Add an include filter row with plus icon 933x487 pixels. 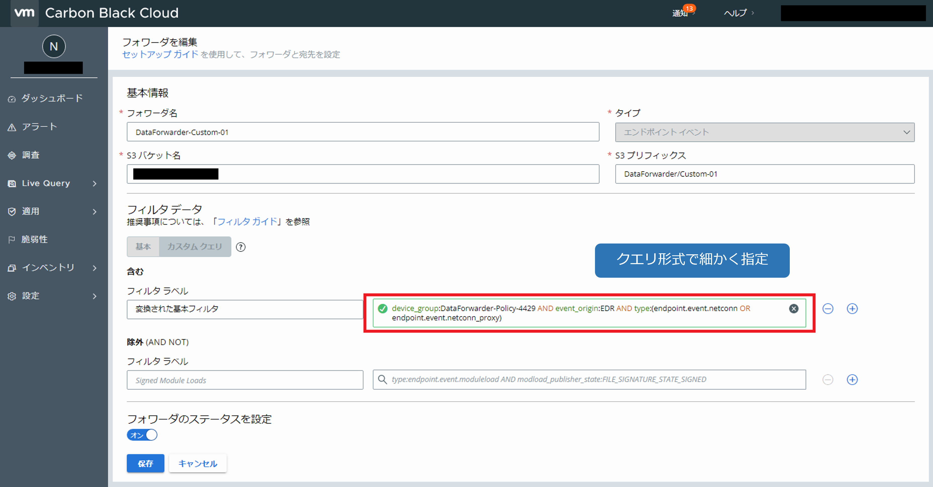pos(852,308)
